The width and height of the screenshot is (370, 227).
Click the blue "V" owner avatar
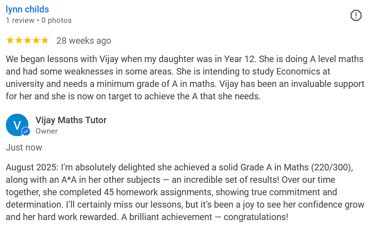16,124
